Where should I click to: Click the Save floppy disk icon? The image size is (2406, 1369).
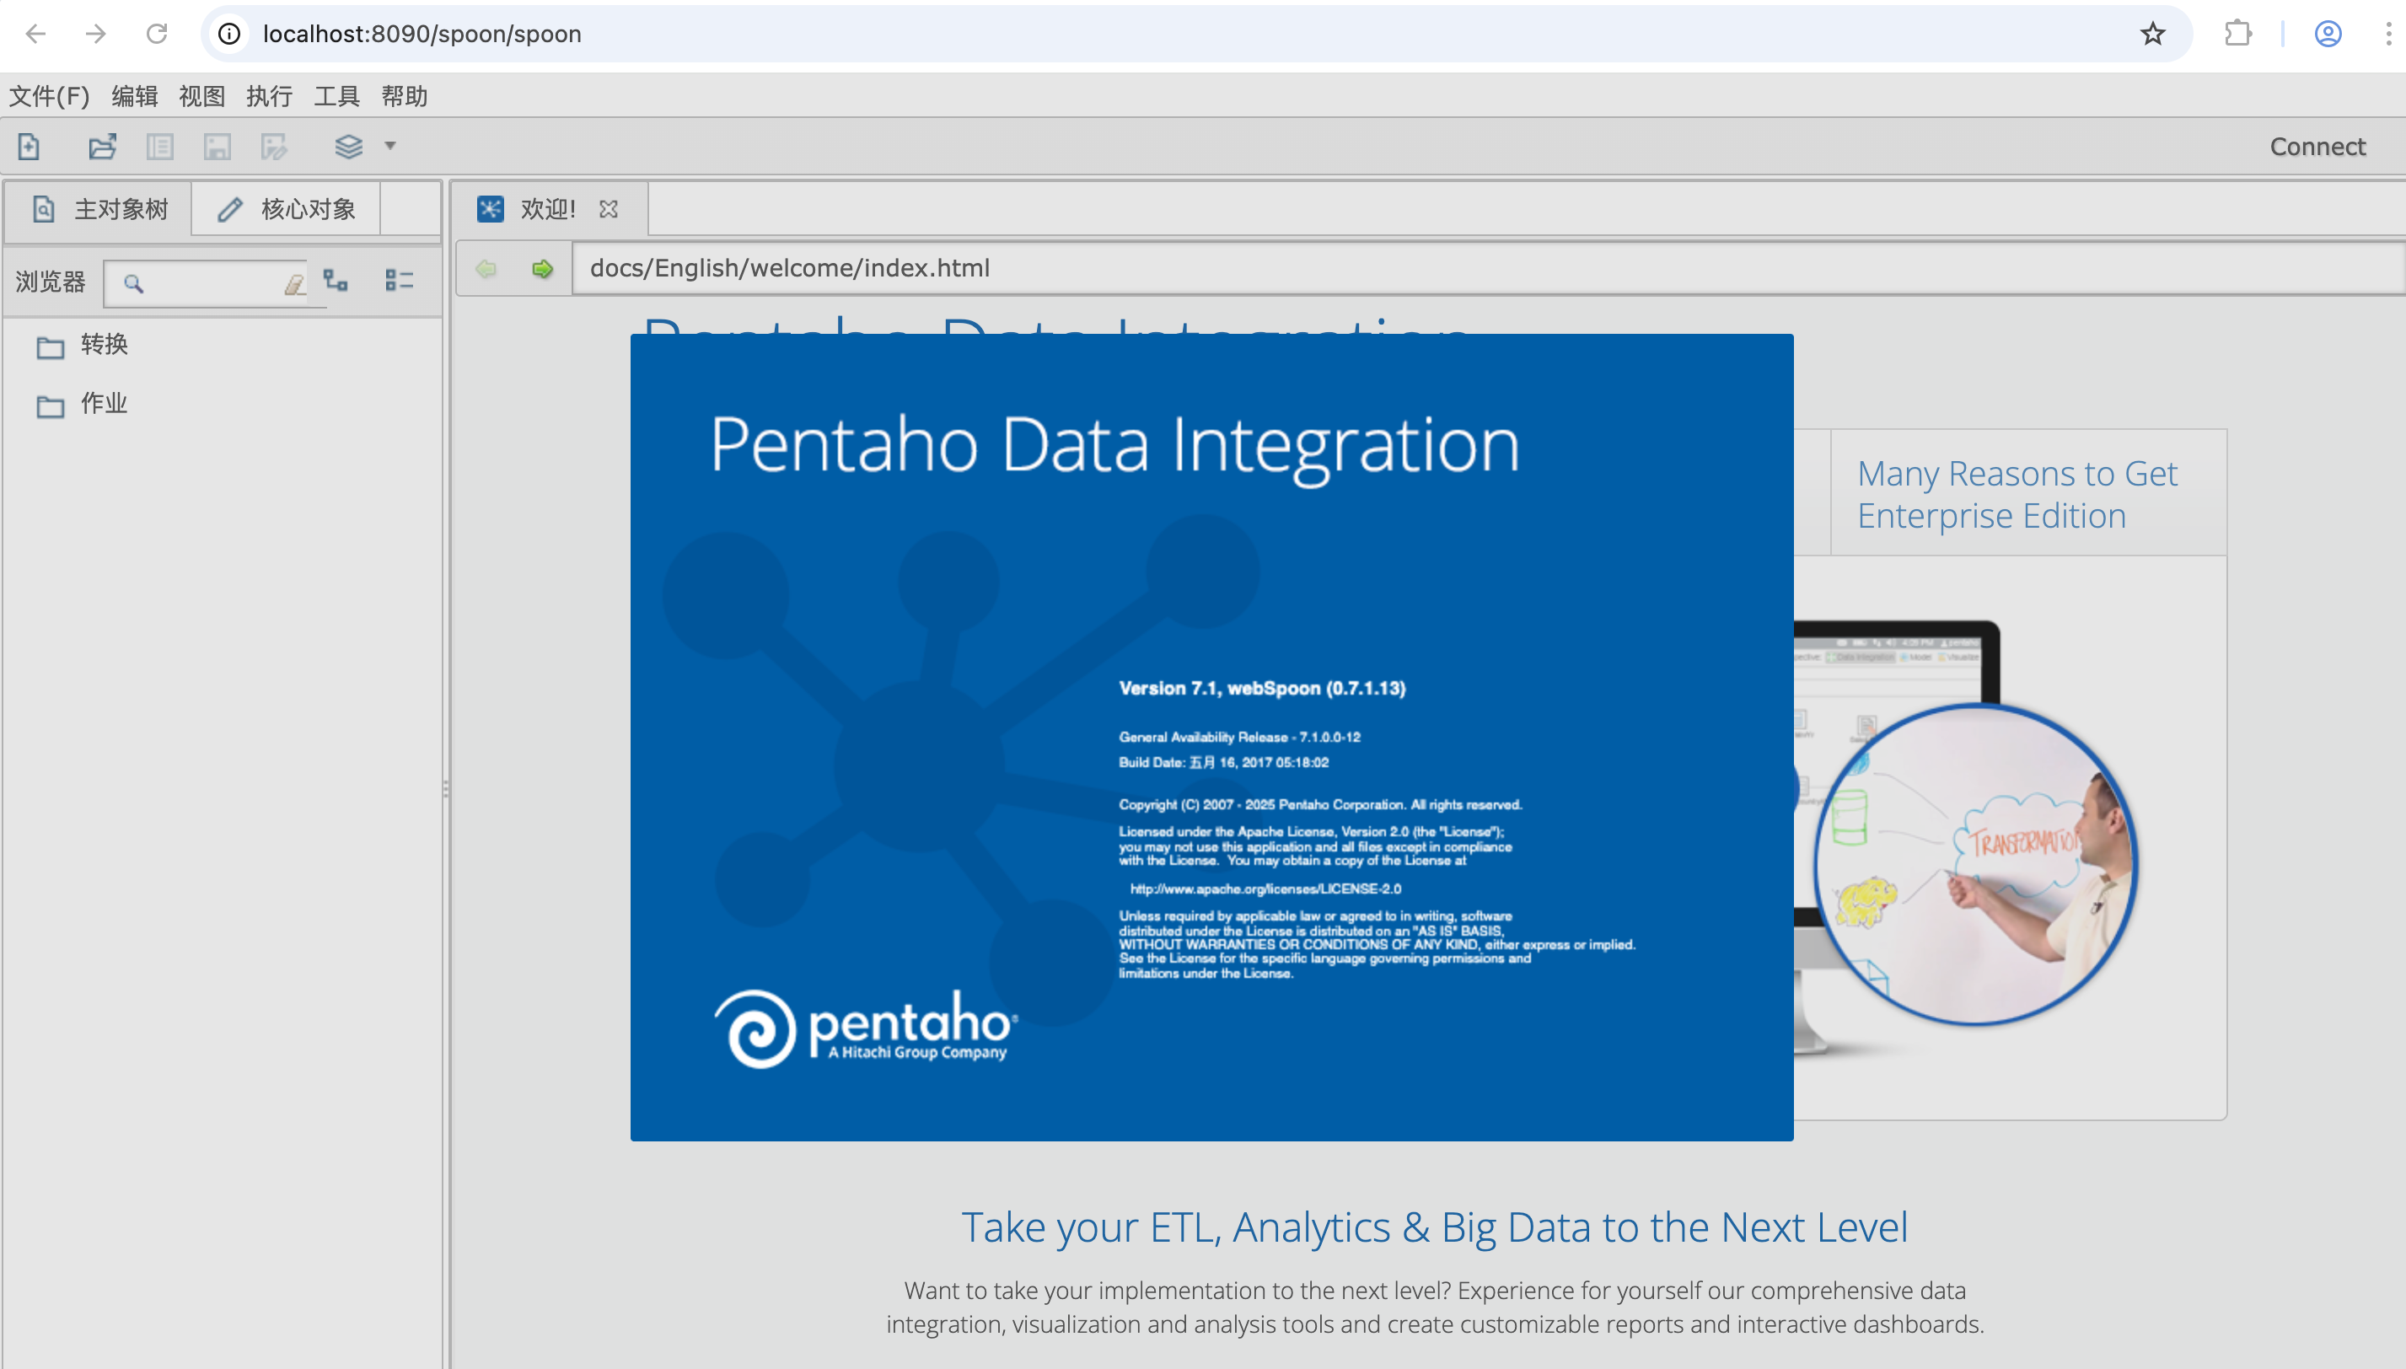[x=218, y=146]
